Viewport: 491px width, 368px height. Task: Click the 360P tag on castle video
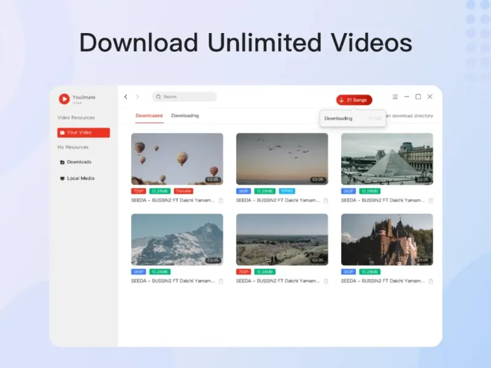coord(348,272)
